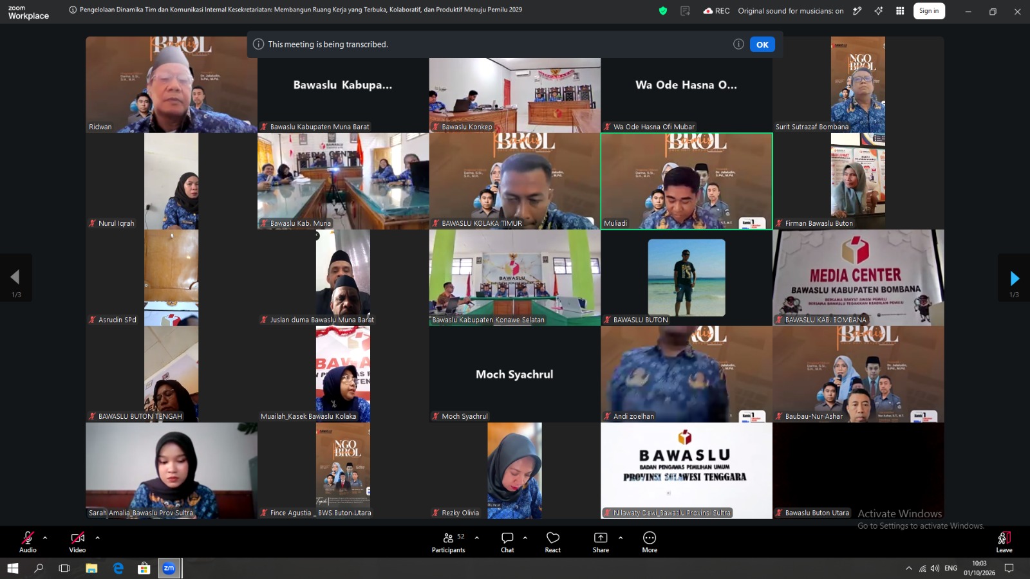Expand arrow beside Participants
Screen dimensions: 1030x579
click(476, 538)
